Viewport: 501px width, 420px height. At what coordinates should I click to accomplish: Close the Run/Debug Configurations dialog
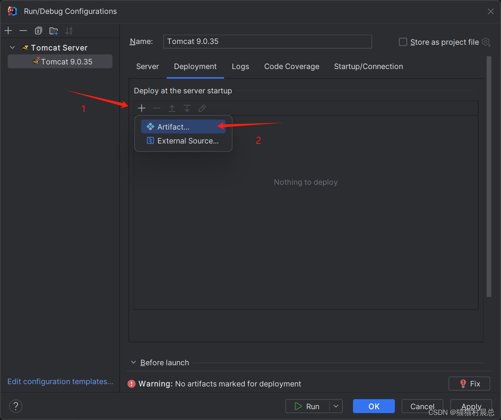coord(491,11)
